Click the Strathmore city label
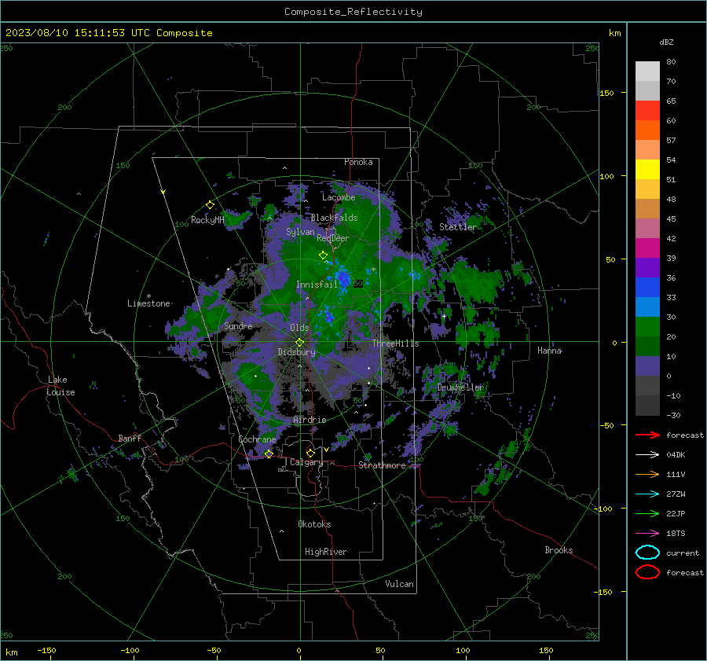 (382, 465)
